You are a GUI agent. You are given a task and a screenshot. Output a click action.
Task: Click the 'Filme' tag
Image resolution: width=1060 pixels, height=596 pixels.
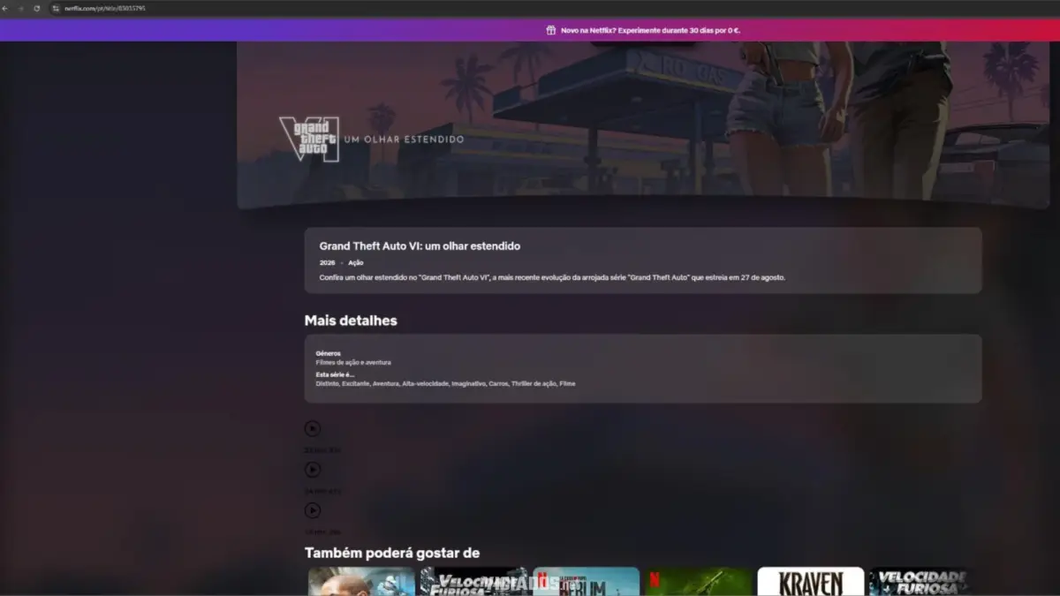tap(567, 384)
